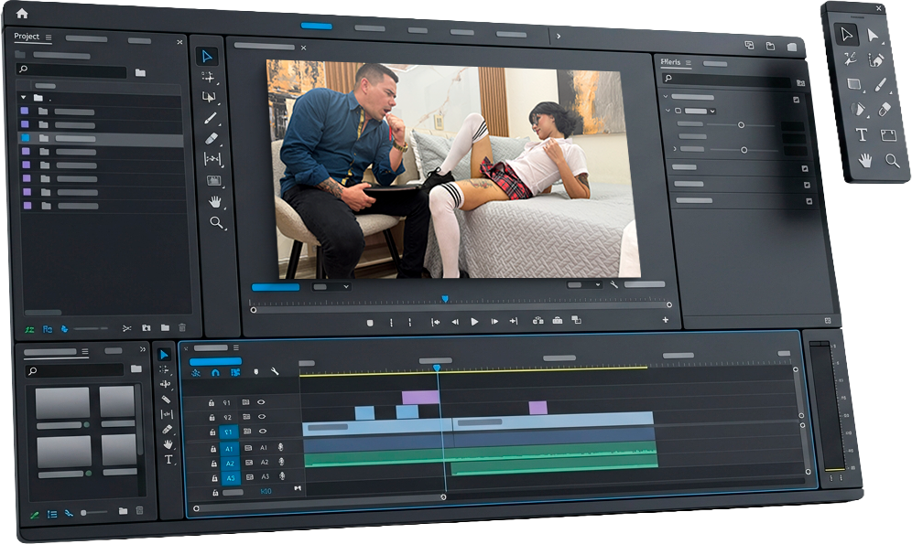Expand the root bin in the Project panel
Screen dimensions: 912x544
click(x=23, y=97)
